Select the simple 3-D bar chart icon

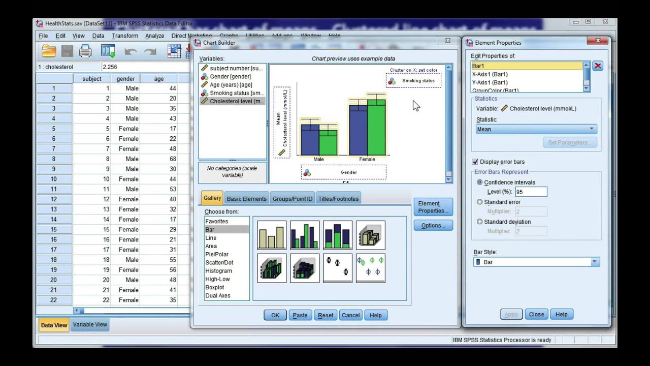coord(371,235)
